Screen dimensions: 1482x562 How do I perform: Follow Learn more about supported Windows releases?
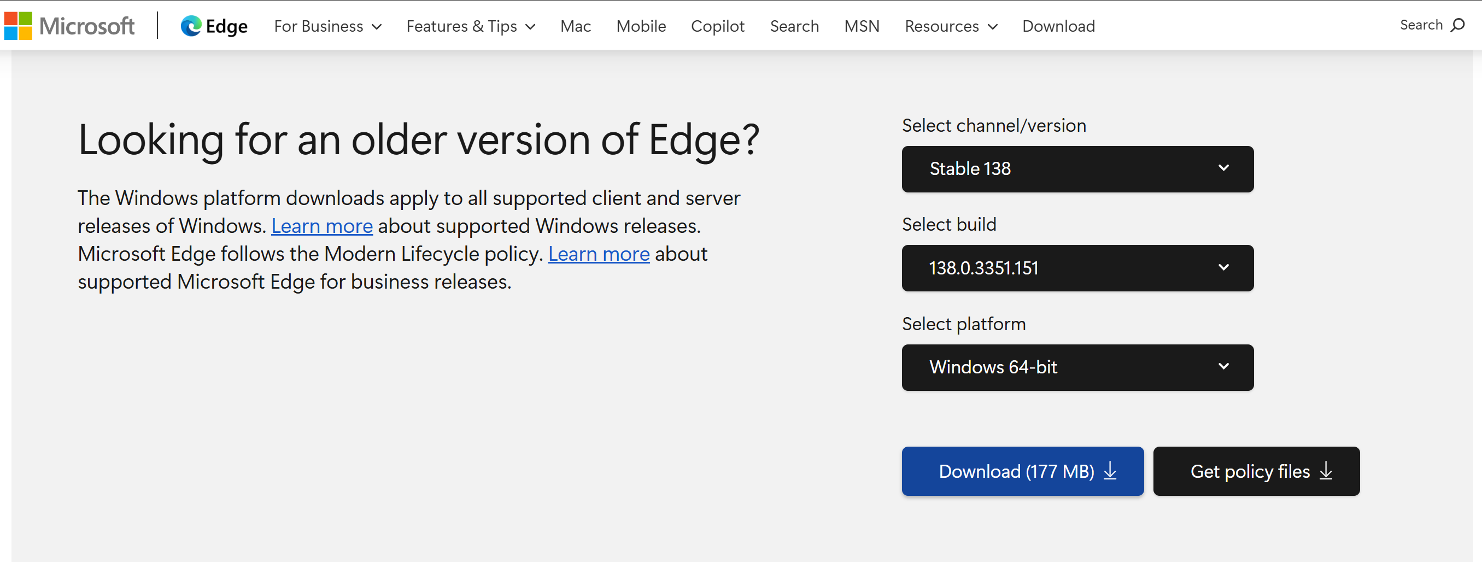click(x=321, y=226)
